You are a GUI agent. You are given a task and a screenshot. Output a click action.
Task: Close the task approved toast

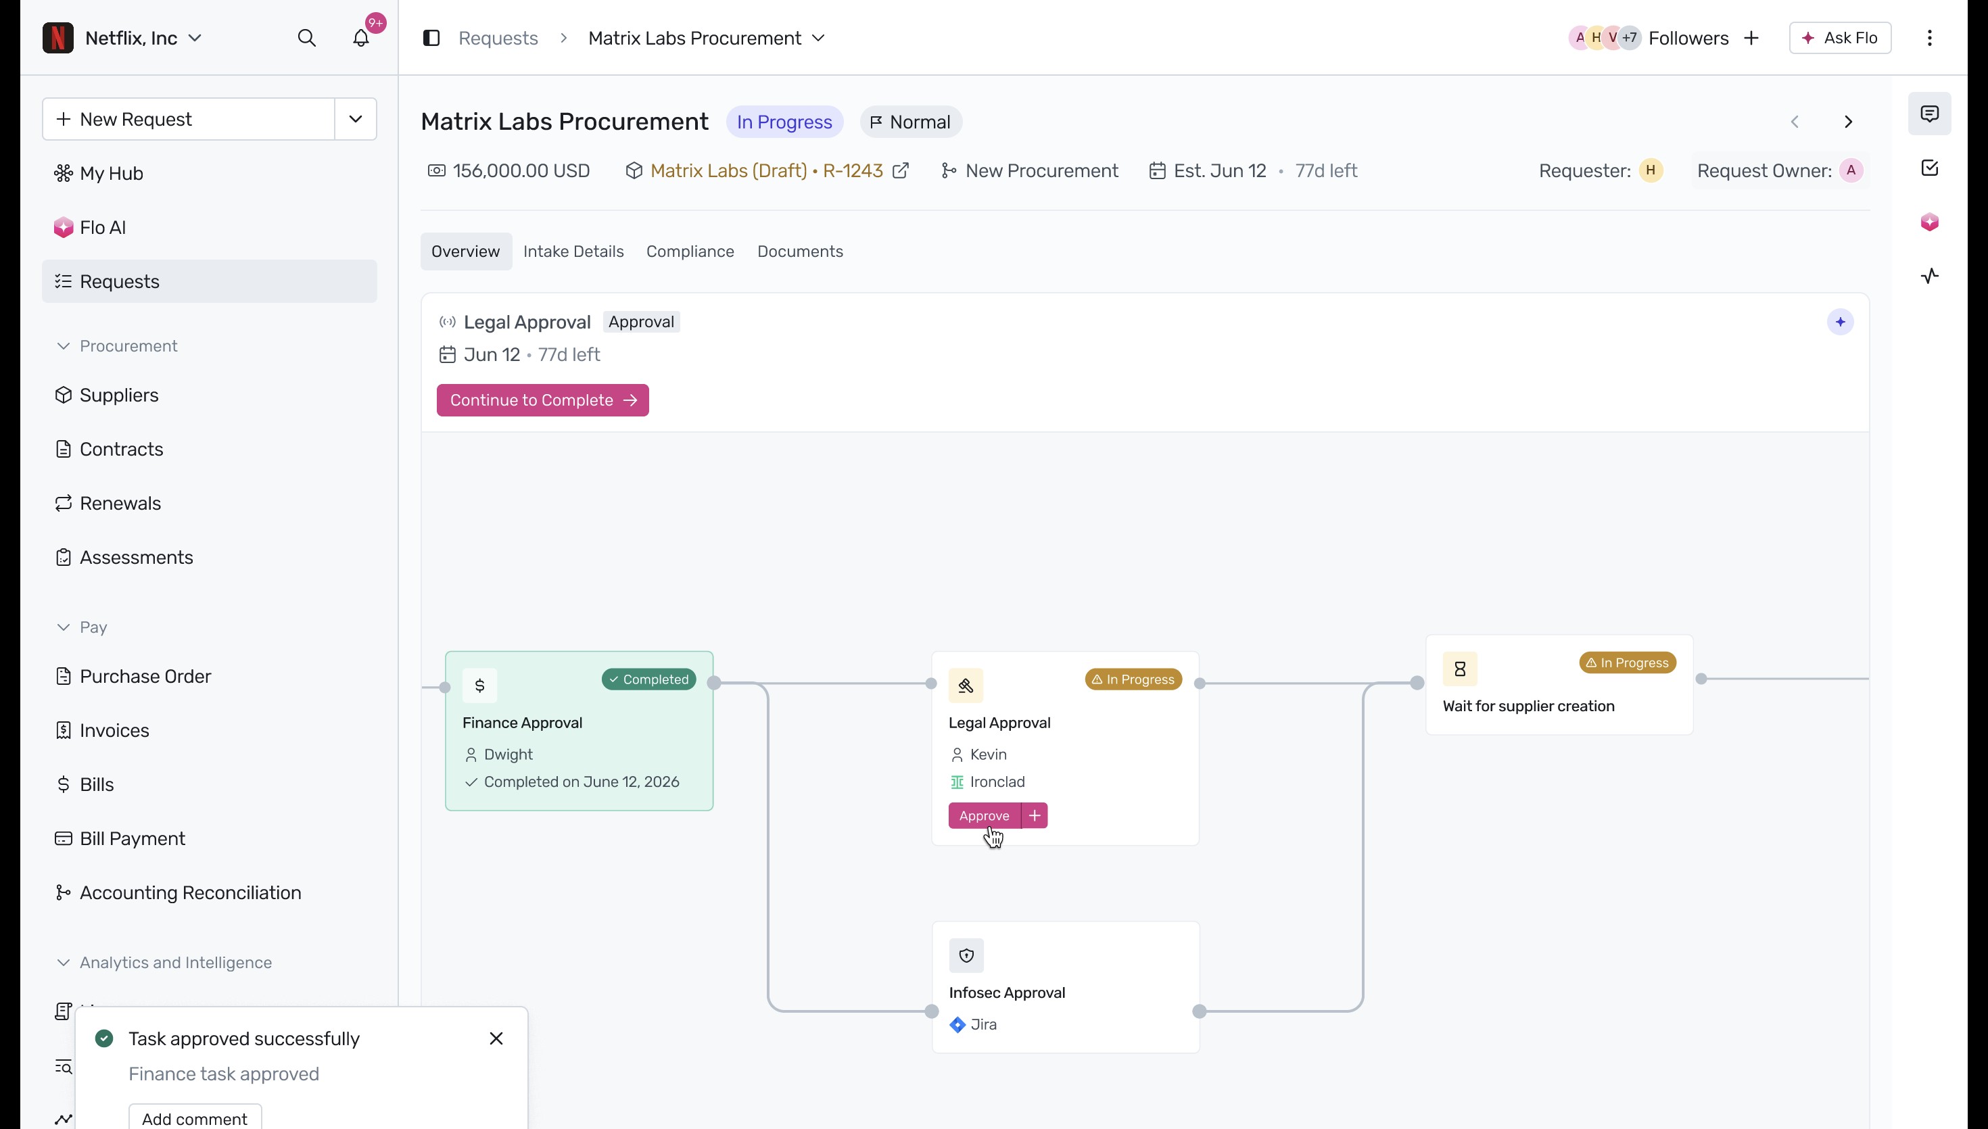click(x=496, y=1038)
